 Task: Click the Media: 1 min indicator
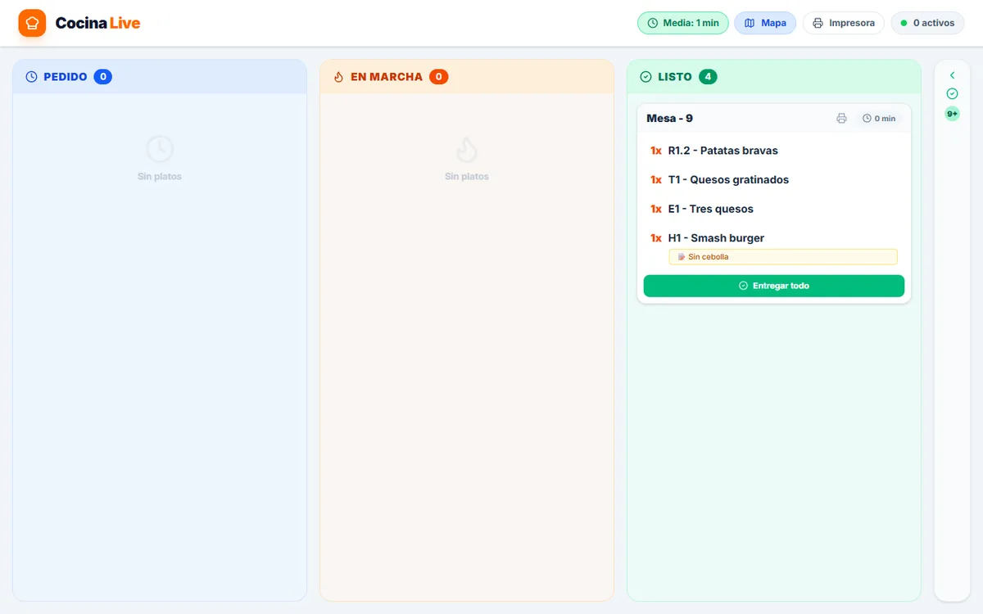coord(683,23)
